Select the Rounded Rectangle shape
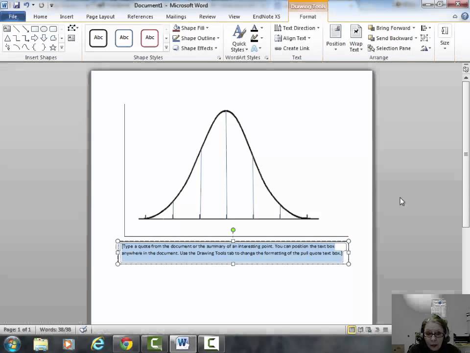 (x=53, y=29)
